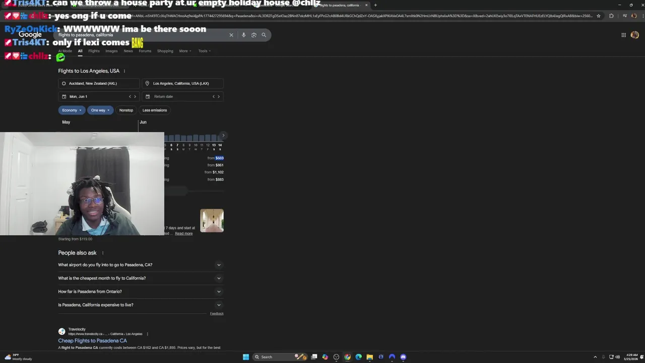Open the Tools dropdown

204,51
